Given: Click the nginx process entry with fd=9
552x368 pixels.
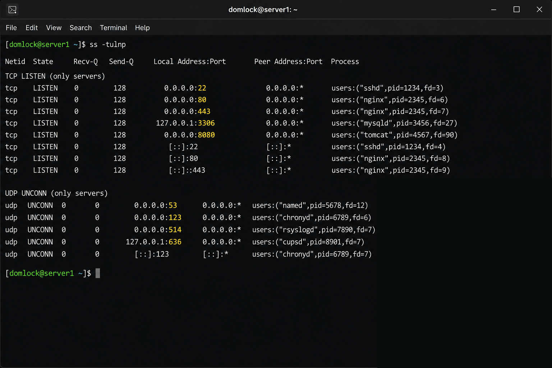Looking at the screenshot, I should [x=391, y=170].
